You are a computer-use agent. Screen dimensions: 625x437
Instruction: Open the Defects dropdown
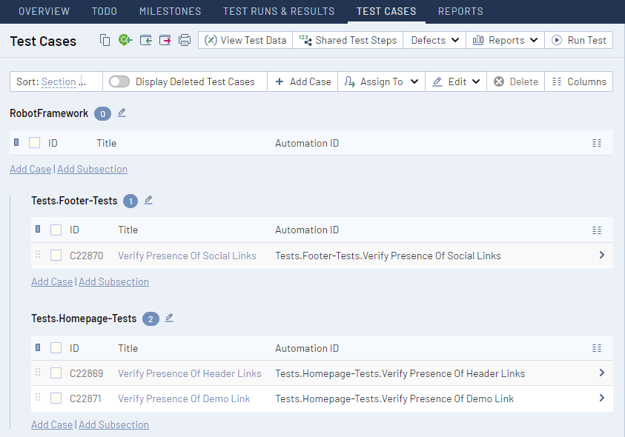(435, 40)
